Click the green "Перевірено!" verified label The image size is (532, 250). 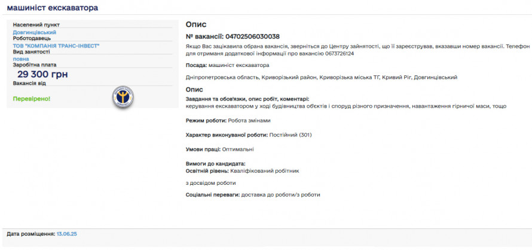(x=32, y=98)
